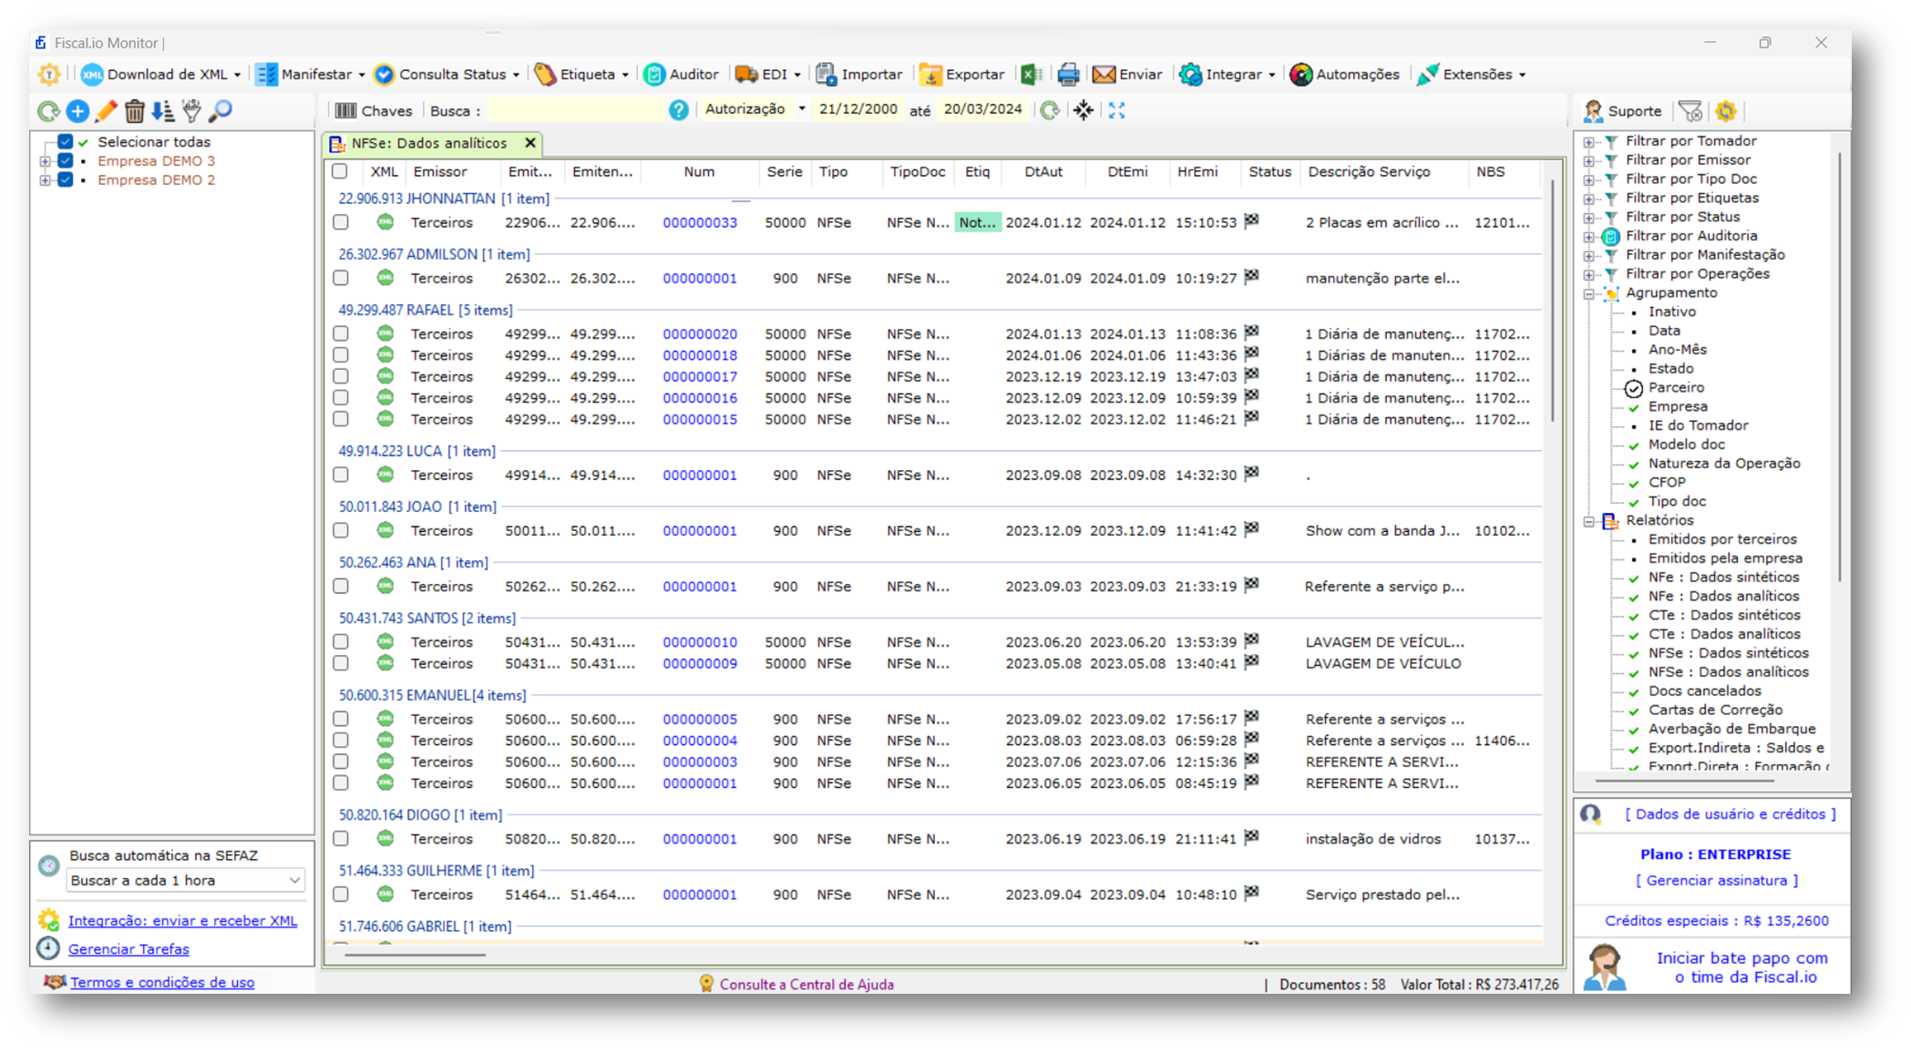Image resolution: width=1911 pixels, height=1053 pixels.
Task: Select NFSe: Dados analíticos tab
Action: (x=428, y=143)
